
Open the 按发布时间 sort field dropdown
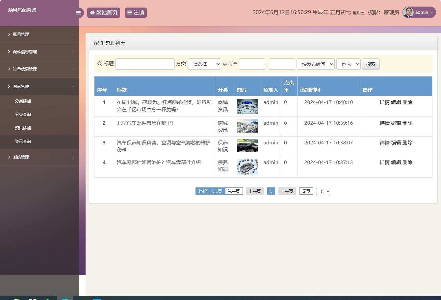point(315,64)
